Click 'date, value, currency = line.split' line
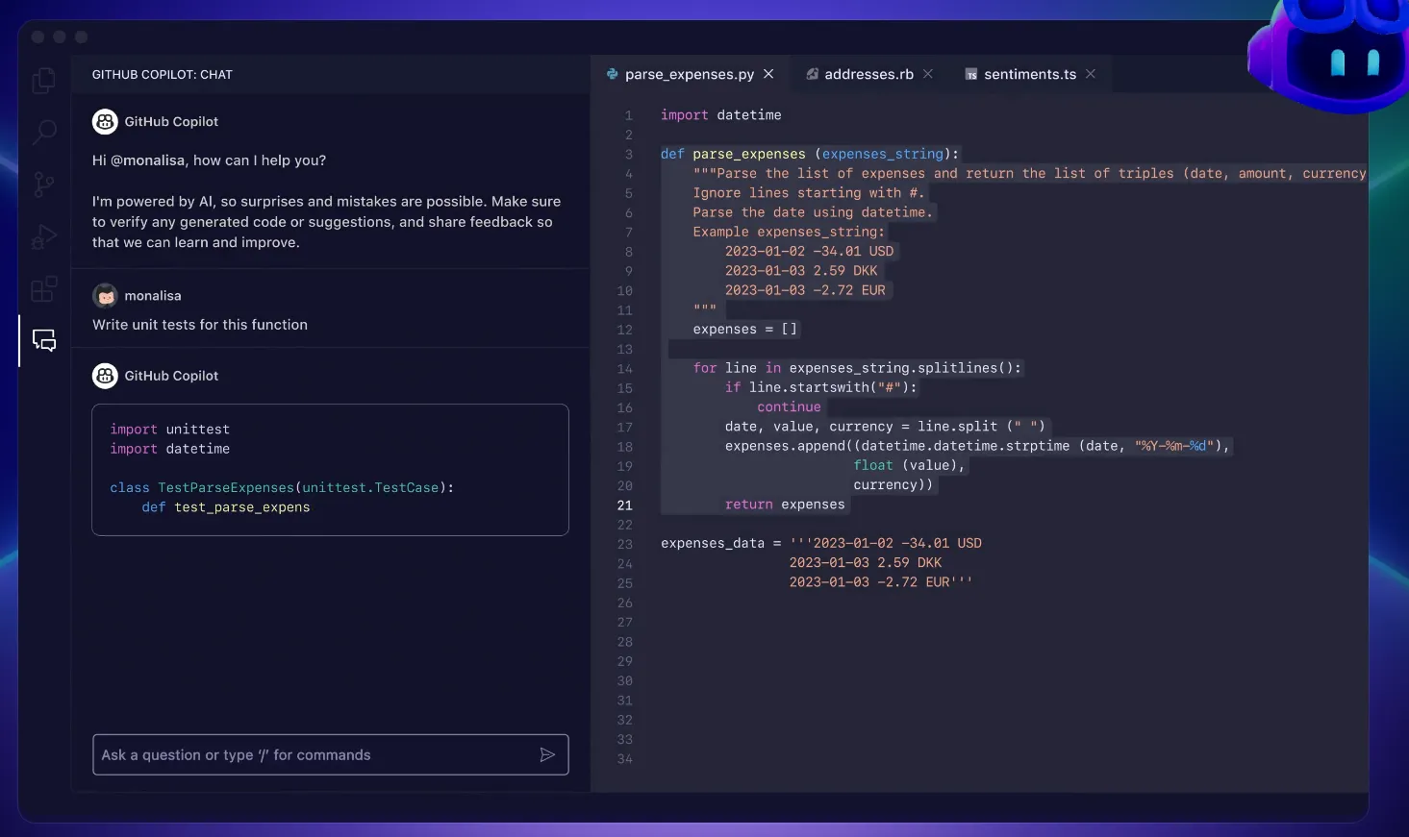Image resolution: width=1409 pixels, height=837 pixels. [885, 427]
